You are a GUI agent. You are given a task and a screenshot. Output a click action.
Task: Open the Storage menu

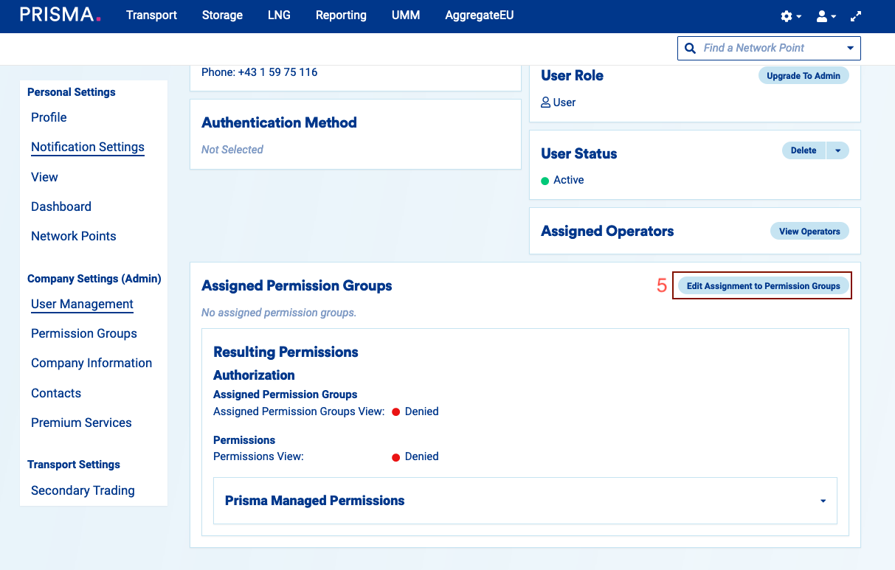coord(222,15)
